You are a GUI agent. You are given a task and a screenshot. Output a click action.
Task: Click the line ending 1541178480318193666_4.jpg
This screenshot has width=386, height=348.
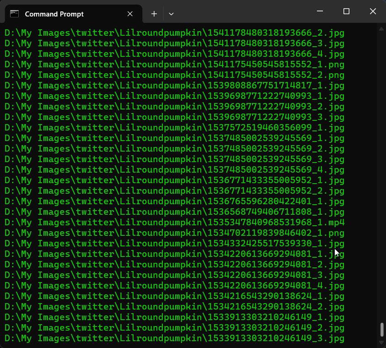pyautogui.click(x=174, y=54)
